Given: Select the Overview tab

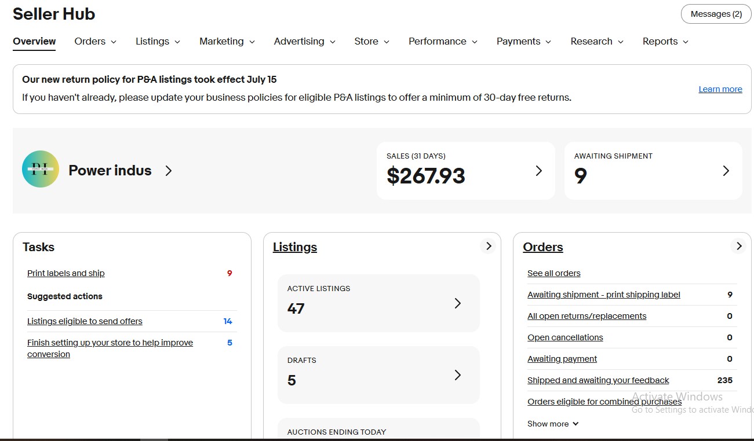Looking at the screenshot, I should tap(34, 42).
